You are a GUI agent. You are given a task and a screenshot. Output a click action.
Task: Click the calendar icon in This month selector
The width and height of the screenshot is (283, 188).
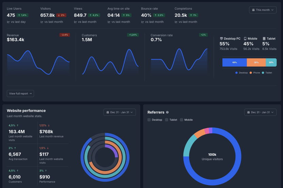coord(253,10)
